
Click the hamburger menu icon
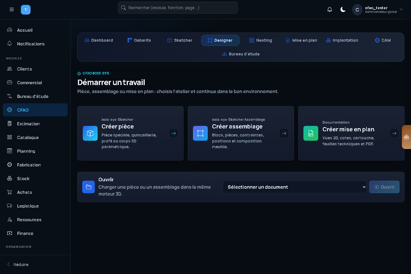pos(12,9)
